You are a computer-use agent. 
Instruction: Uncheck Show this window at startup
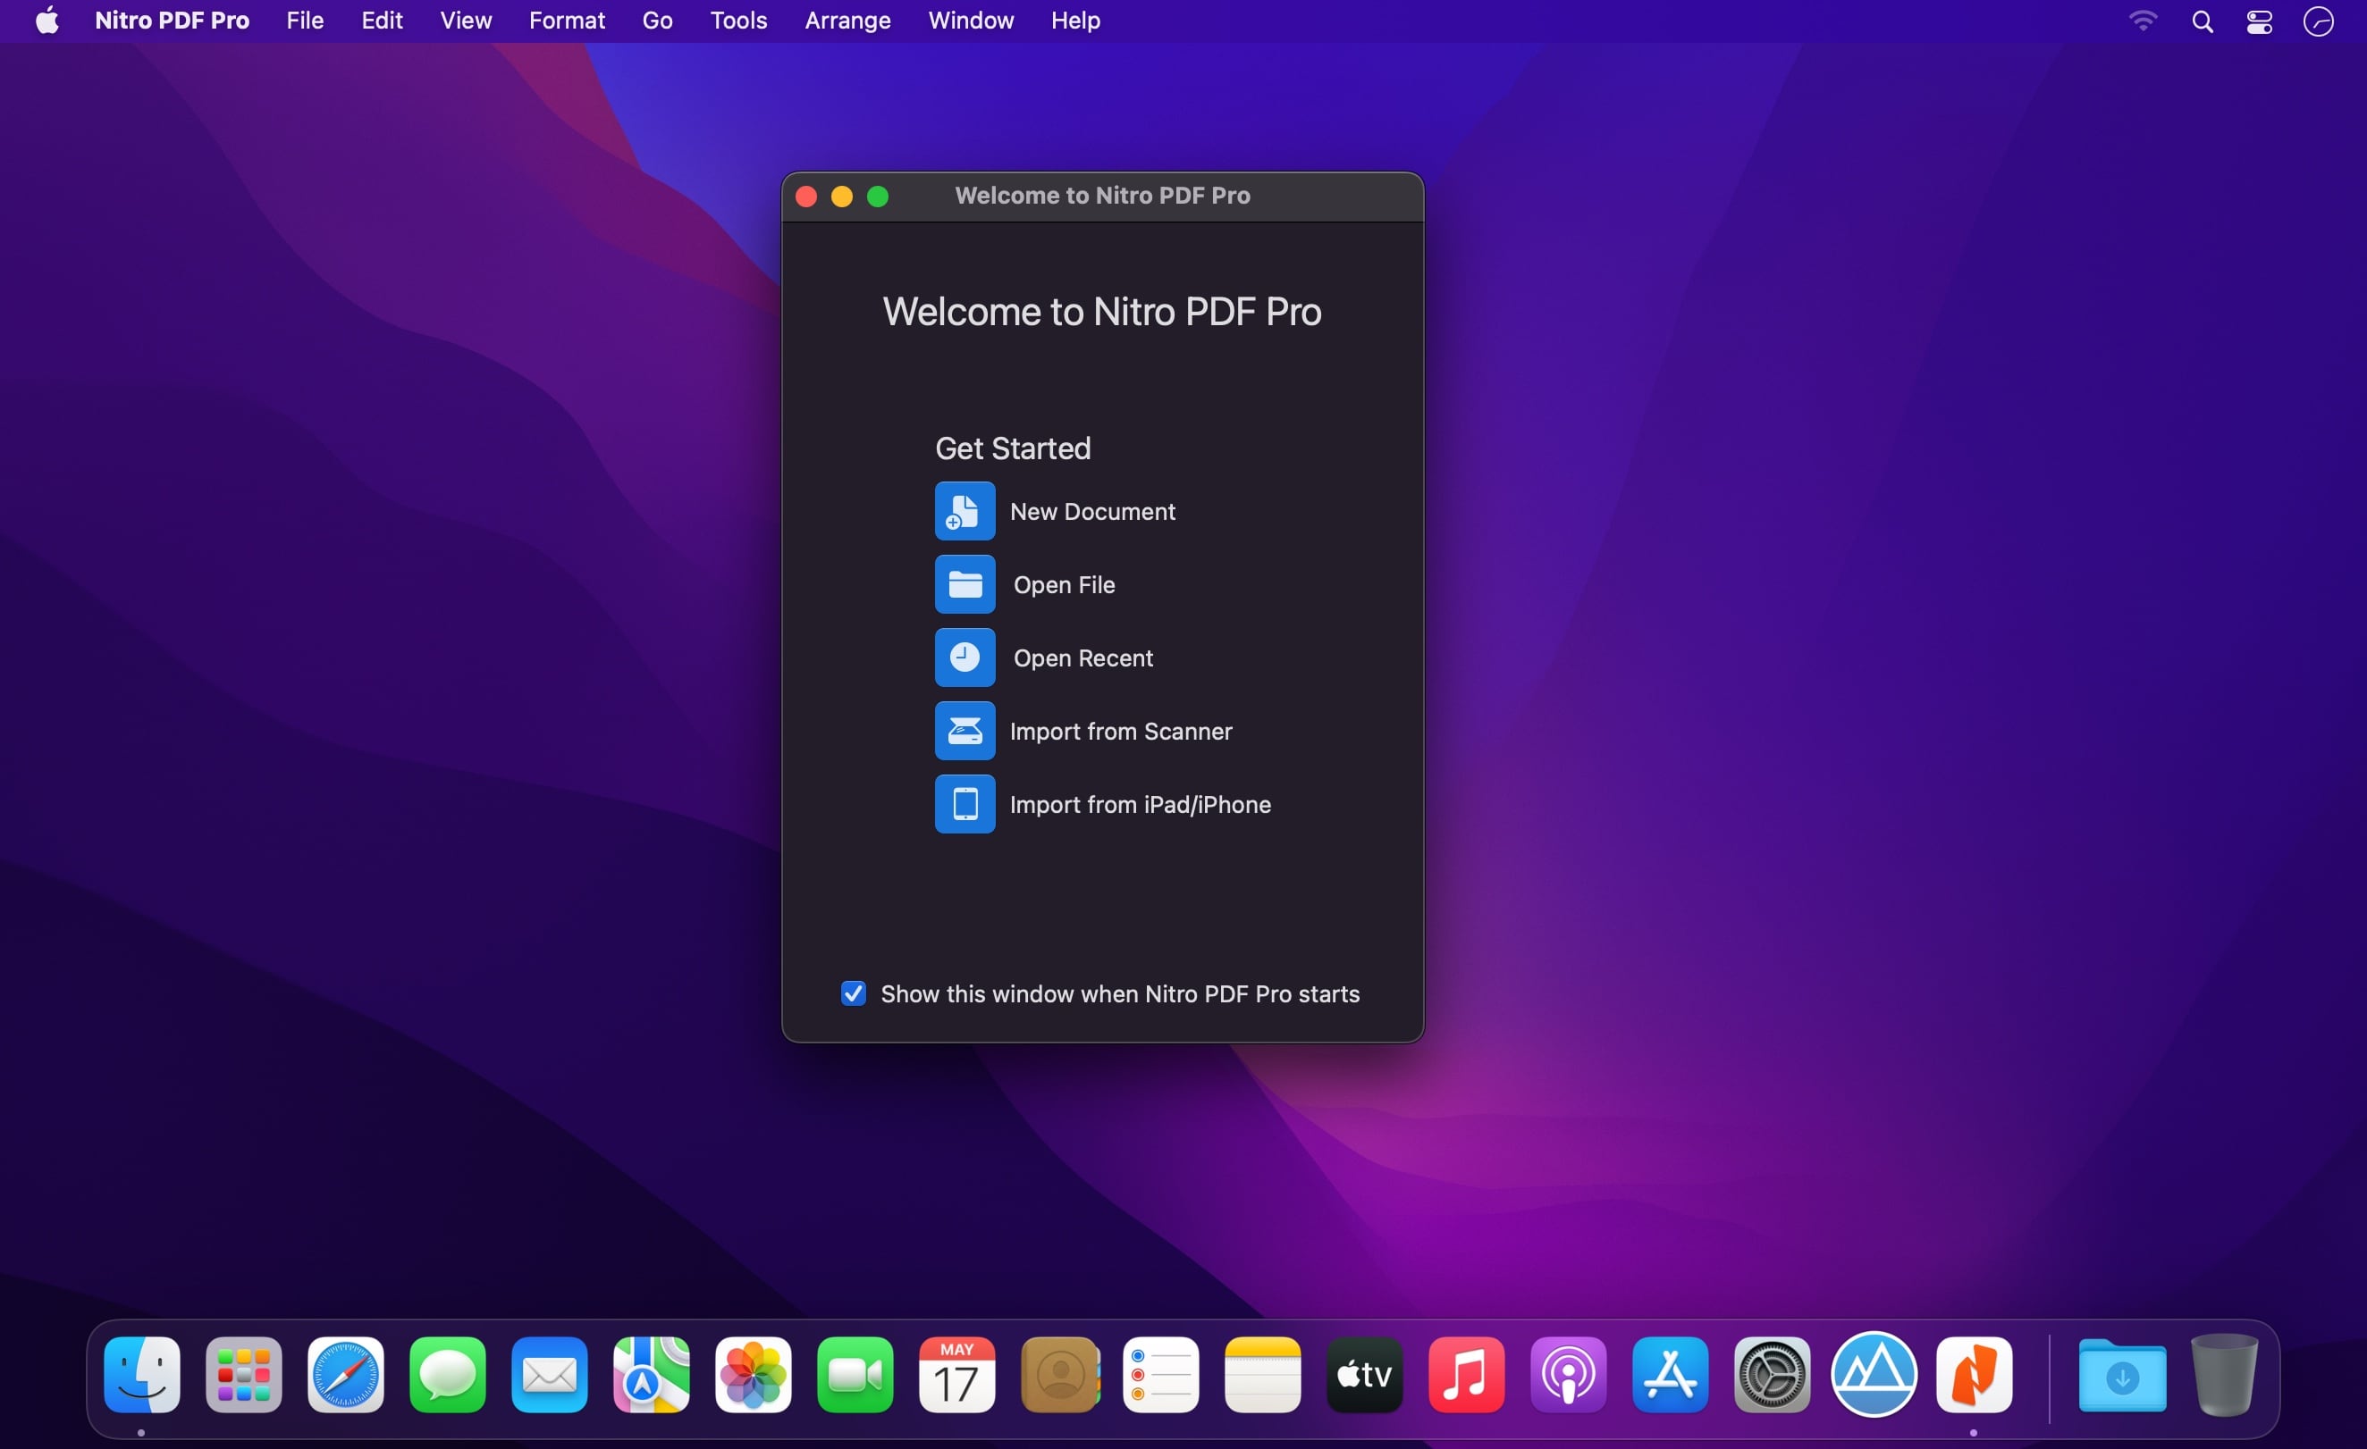click(x=853, y=993)
